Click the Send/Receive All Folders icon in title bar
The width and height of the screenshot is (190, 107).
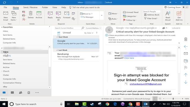tap(4, 2)
